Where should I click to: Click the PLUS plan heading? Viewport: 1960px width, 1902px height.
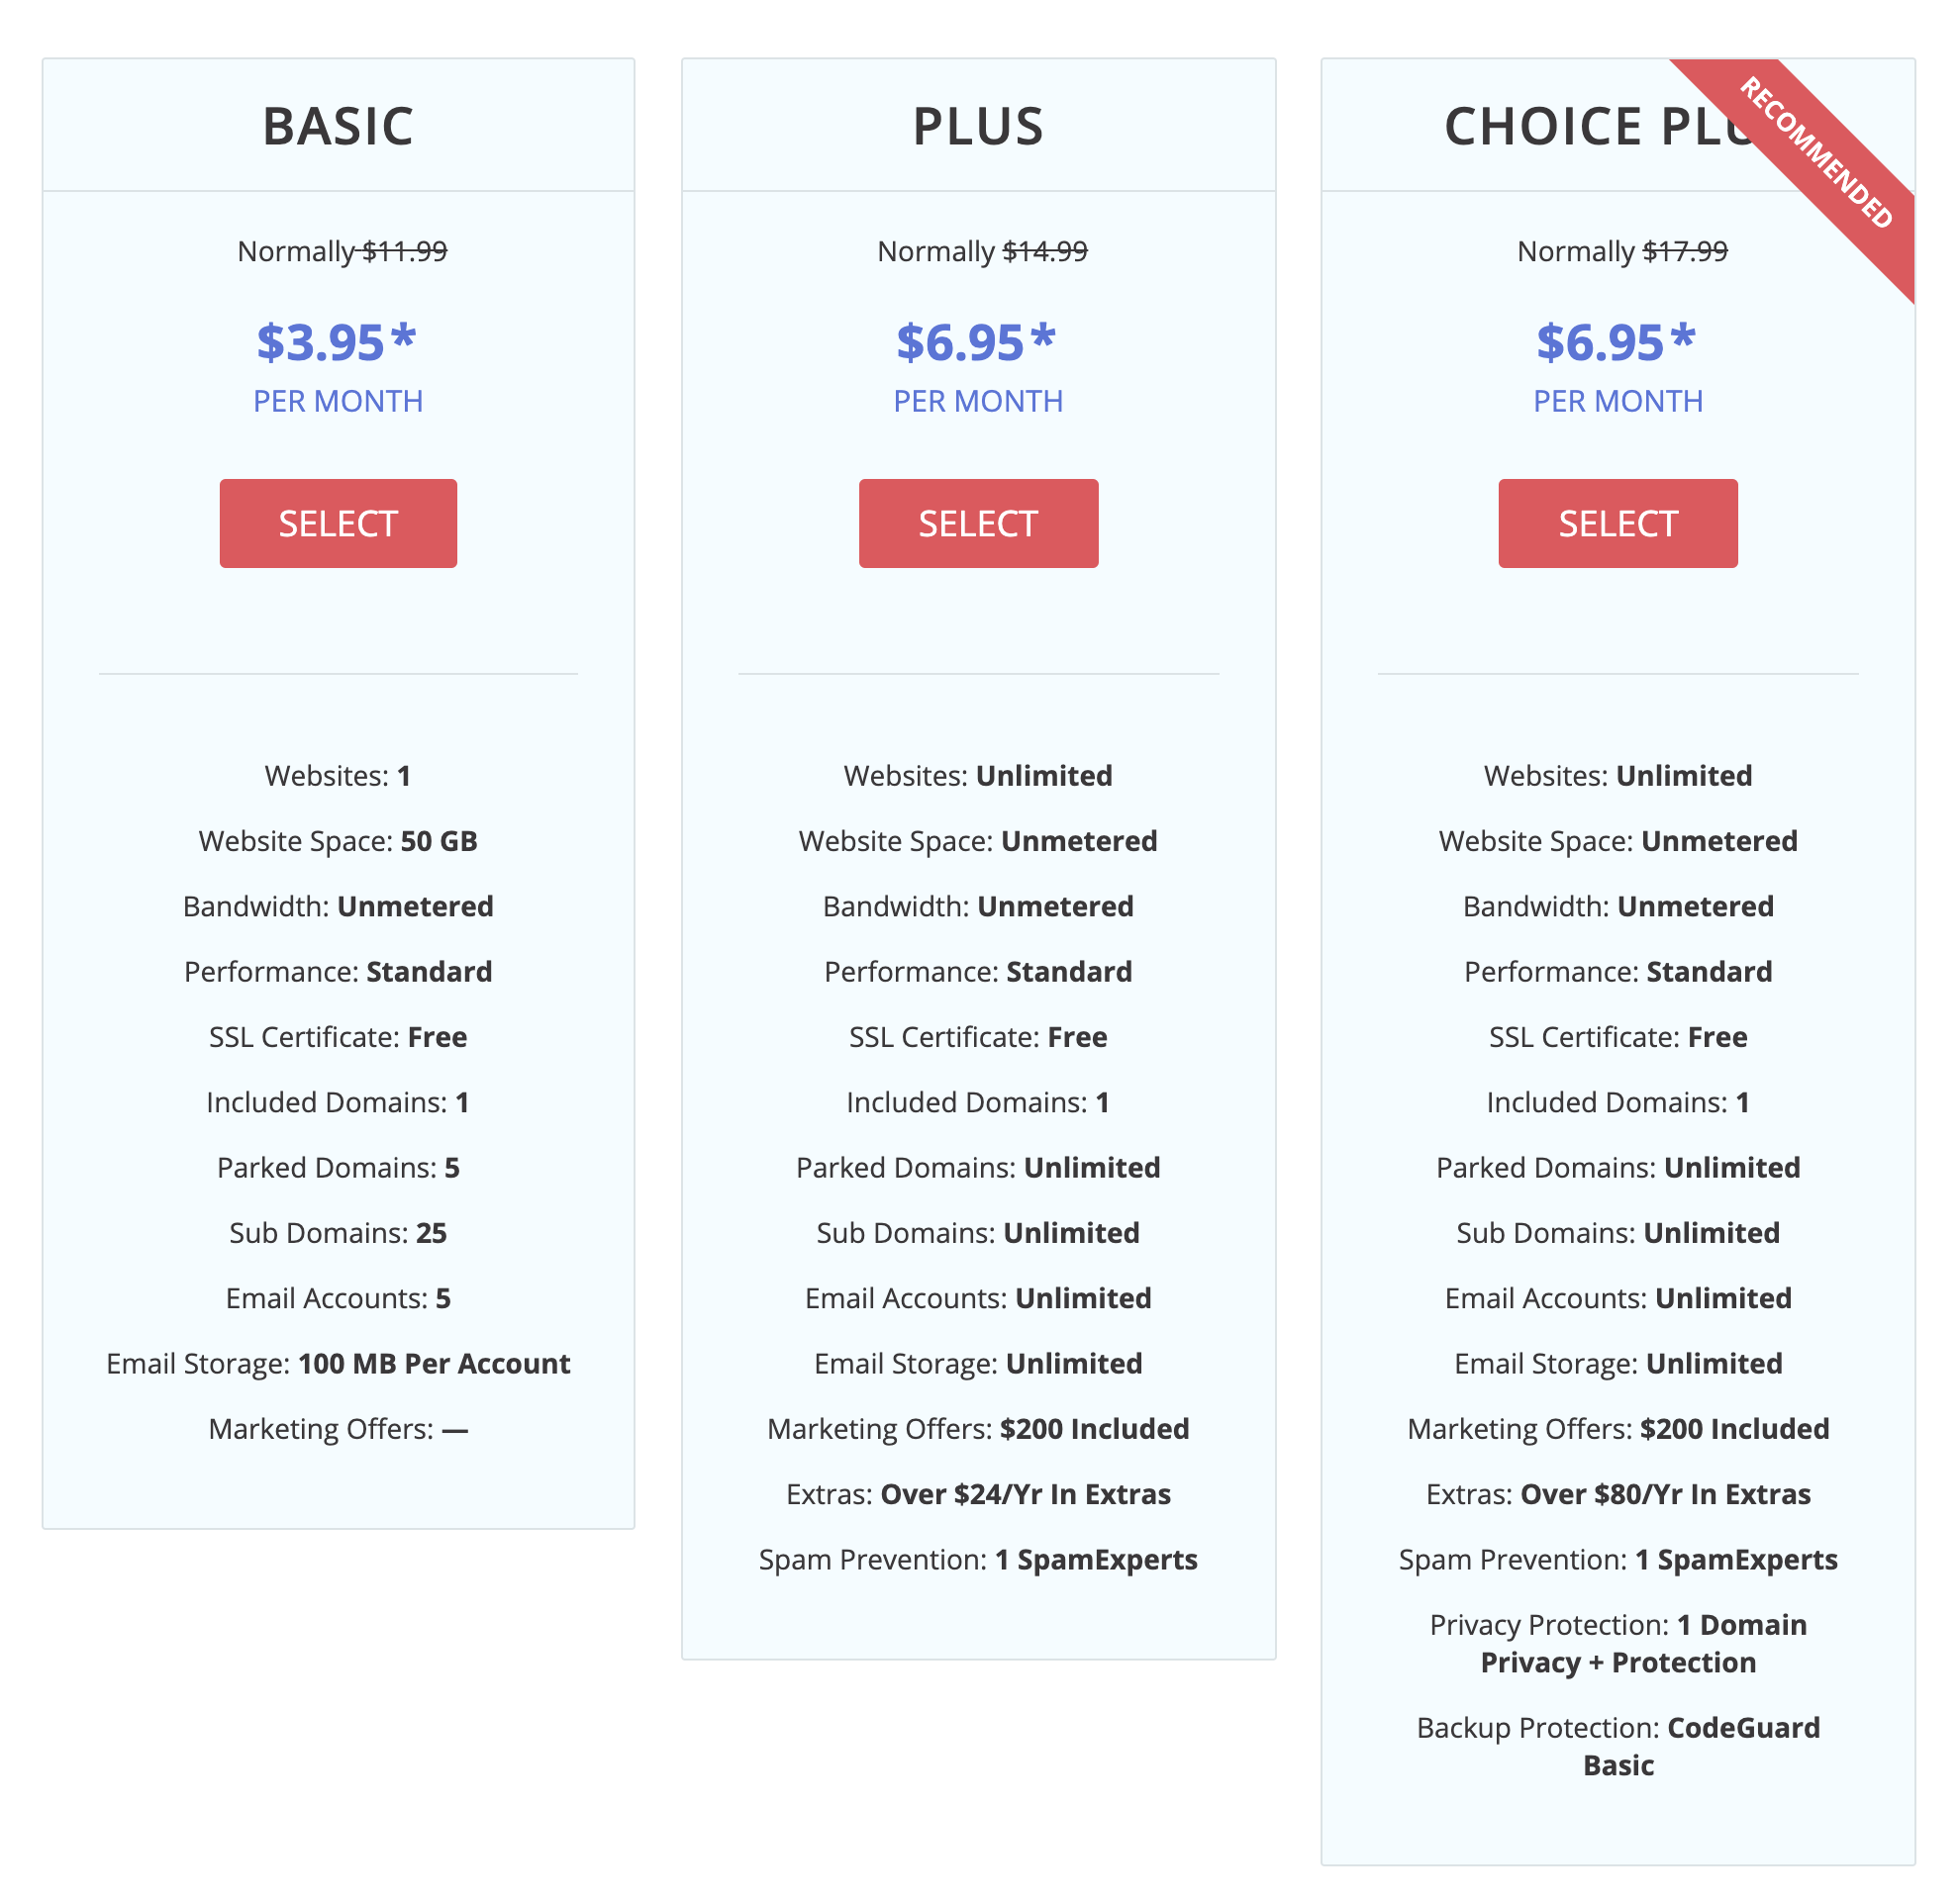click(x=978, y=127)
